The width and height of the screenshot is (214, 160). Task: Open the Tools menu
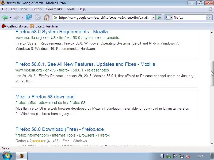(70, 9)
